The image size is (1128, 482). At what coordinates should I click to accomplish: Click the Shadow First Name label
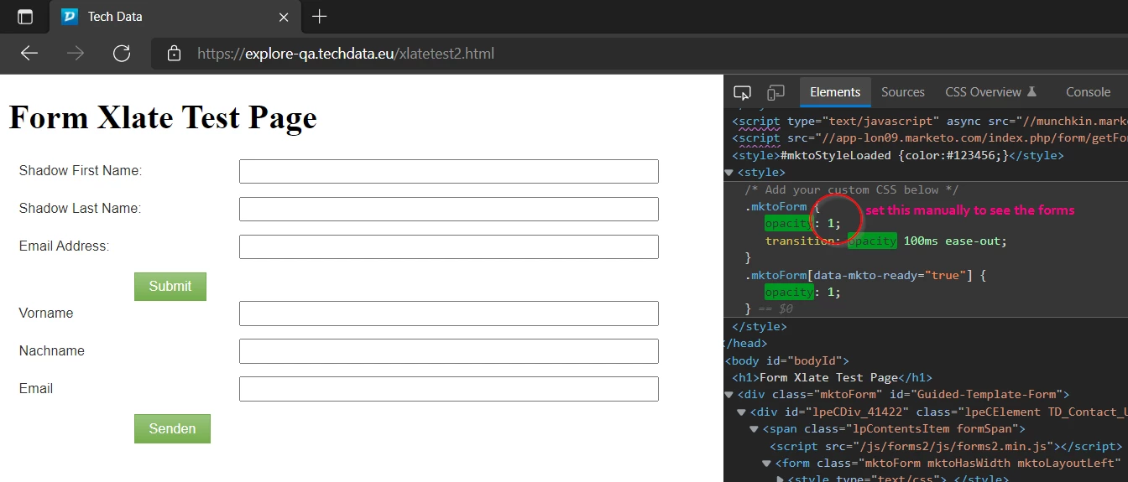pyautogui.click(x=81, y=171)
